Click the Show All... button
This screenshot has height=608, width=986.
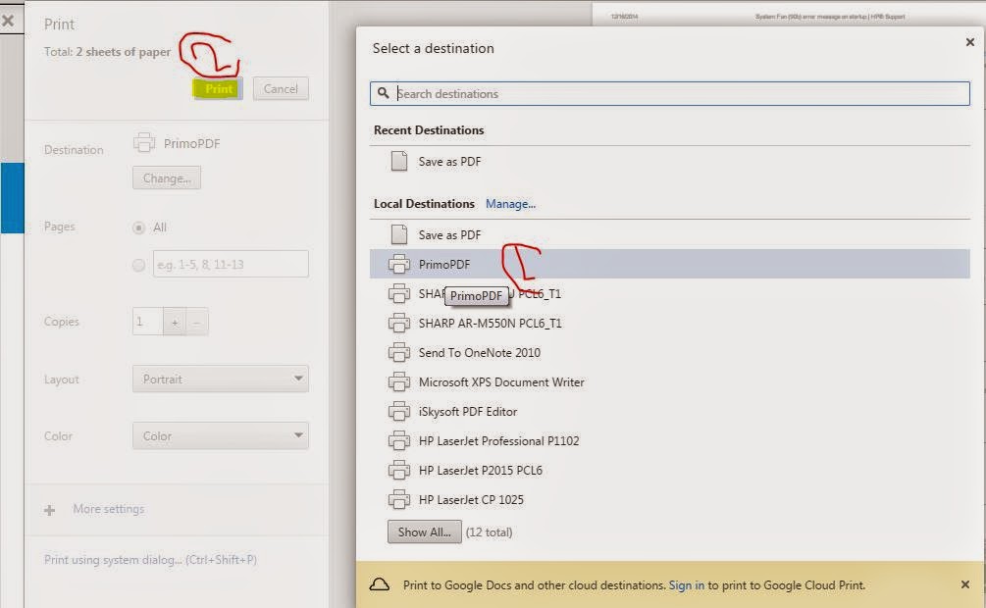click(x=425, y=532)
